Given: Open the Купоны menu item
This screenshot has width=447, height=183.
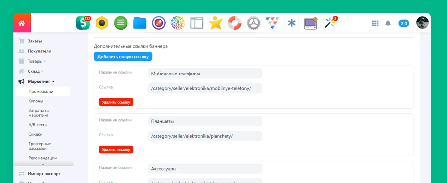Looking at the screenshot, I should (36, 101).
